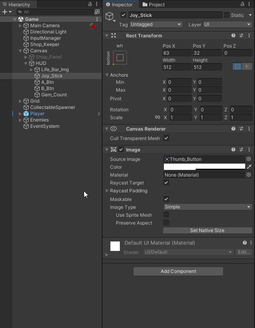Click the Player prefab open arrow
This screenshot has width=255, height=328.
click(99, 114)
